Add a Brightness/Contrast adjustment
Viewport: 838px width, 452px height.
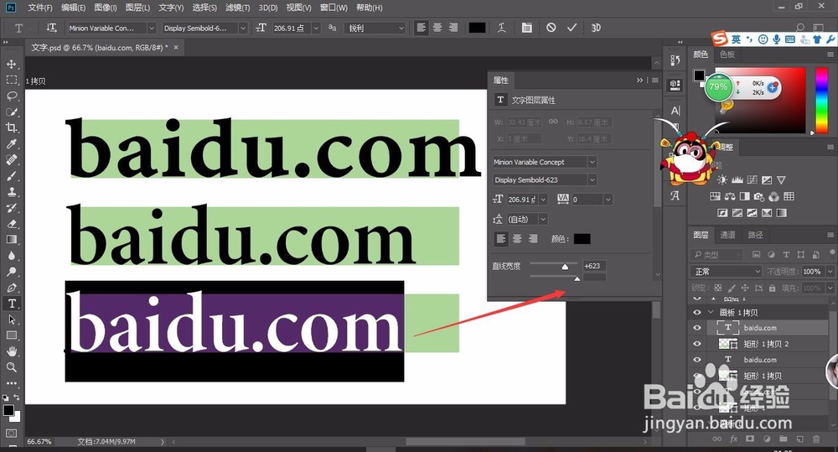click(722, 180)
